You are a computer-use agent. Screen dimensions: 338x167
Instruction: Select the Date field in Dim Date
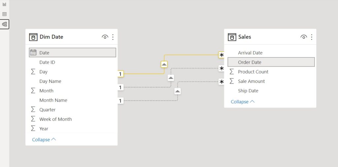coord(72,52)
